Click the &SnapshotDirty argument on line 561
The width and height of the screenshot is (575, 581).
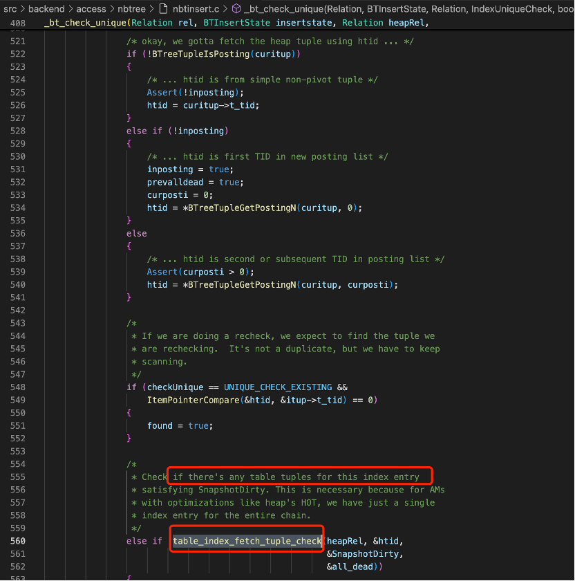363,554
